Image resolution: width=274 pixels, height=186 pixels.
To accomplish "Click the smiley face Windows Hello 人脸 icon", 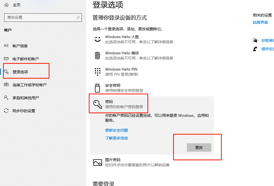I will [97, 39].
